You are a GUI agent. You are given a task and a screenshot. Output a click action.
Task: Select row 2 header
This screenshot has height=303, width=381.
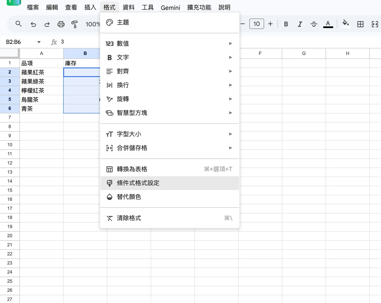click(10, 72)
